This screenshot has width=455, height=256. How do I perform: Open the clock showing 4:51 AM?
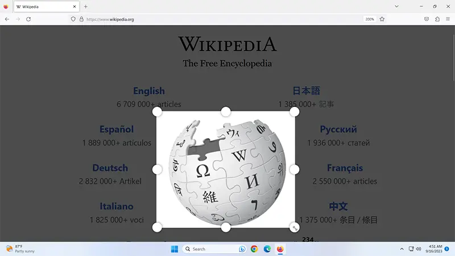434,249
